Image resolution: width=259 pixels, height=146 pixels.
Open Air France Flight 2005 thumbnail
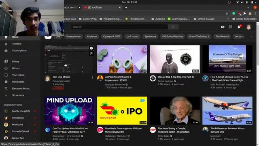coord(227,59)
